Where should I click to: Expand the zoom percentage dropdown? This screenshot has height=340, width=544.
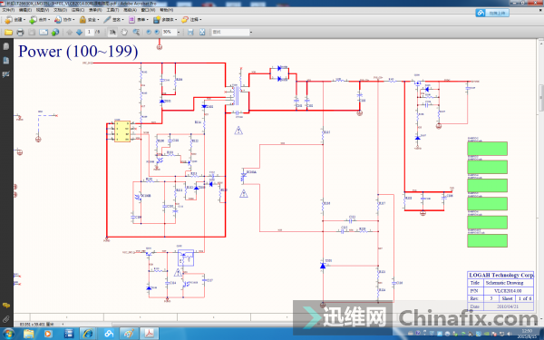(x=179, y=33)
